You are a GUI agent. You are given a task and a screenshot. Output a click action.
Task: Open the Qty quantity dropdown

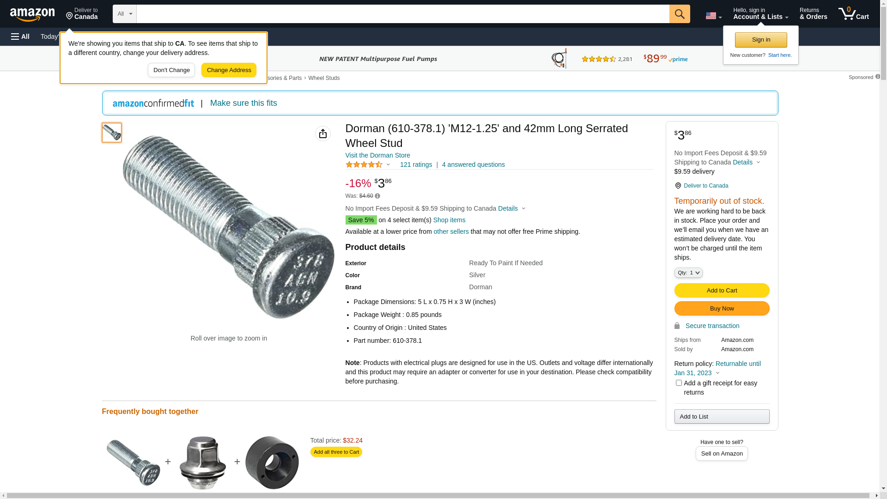[x=688, y=273]
